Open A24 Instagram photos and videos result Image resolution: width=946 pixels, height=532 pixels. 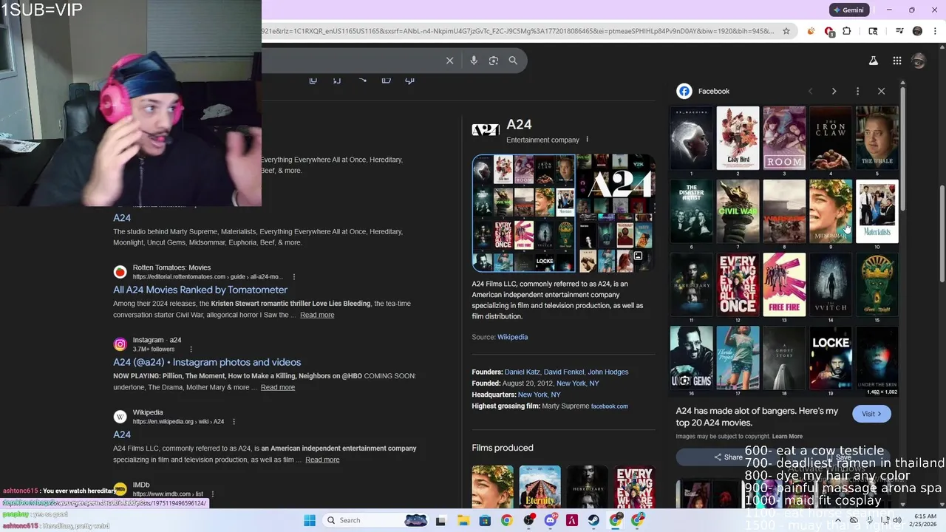pyautogui.click(x=207, y=362)
